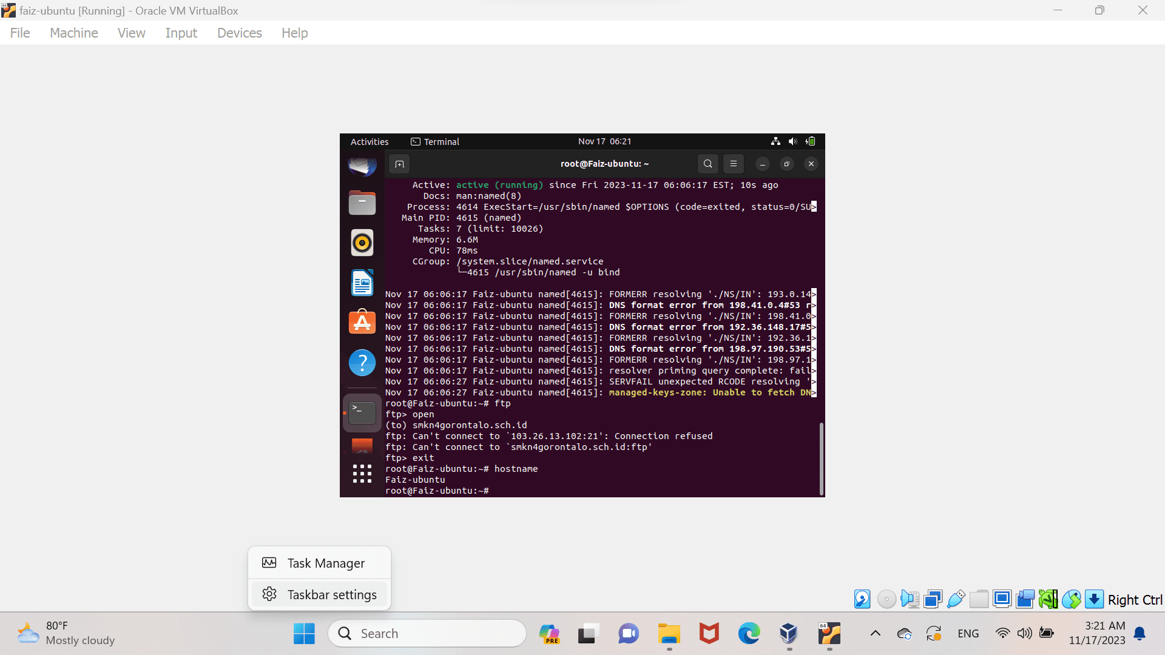The width and height of the screenshot is (1165, 655).
Task: Open the Help menu in VirtualBox
Action: pos(295,33)
